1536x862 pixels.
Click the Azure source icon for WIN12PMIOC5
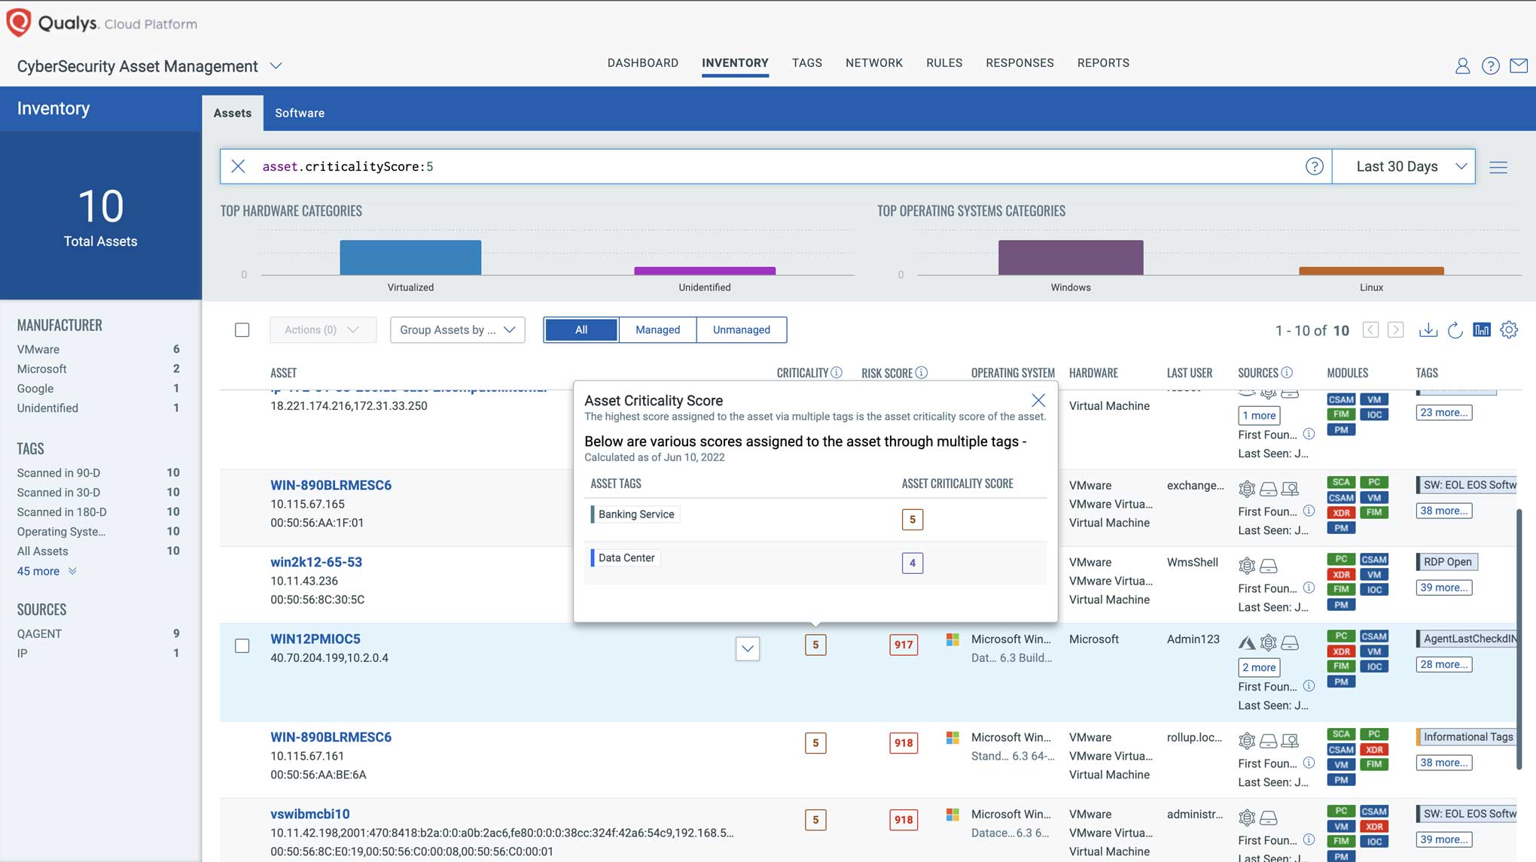pos(1247,642)
